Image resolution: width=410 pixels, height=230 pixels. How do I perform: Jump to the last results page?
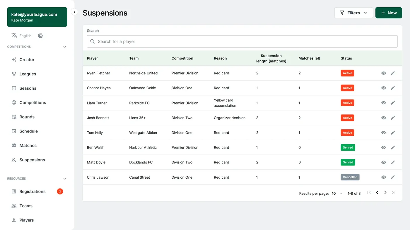pyautogui.click(x=394, y=193)
